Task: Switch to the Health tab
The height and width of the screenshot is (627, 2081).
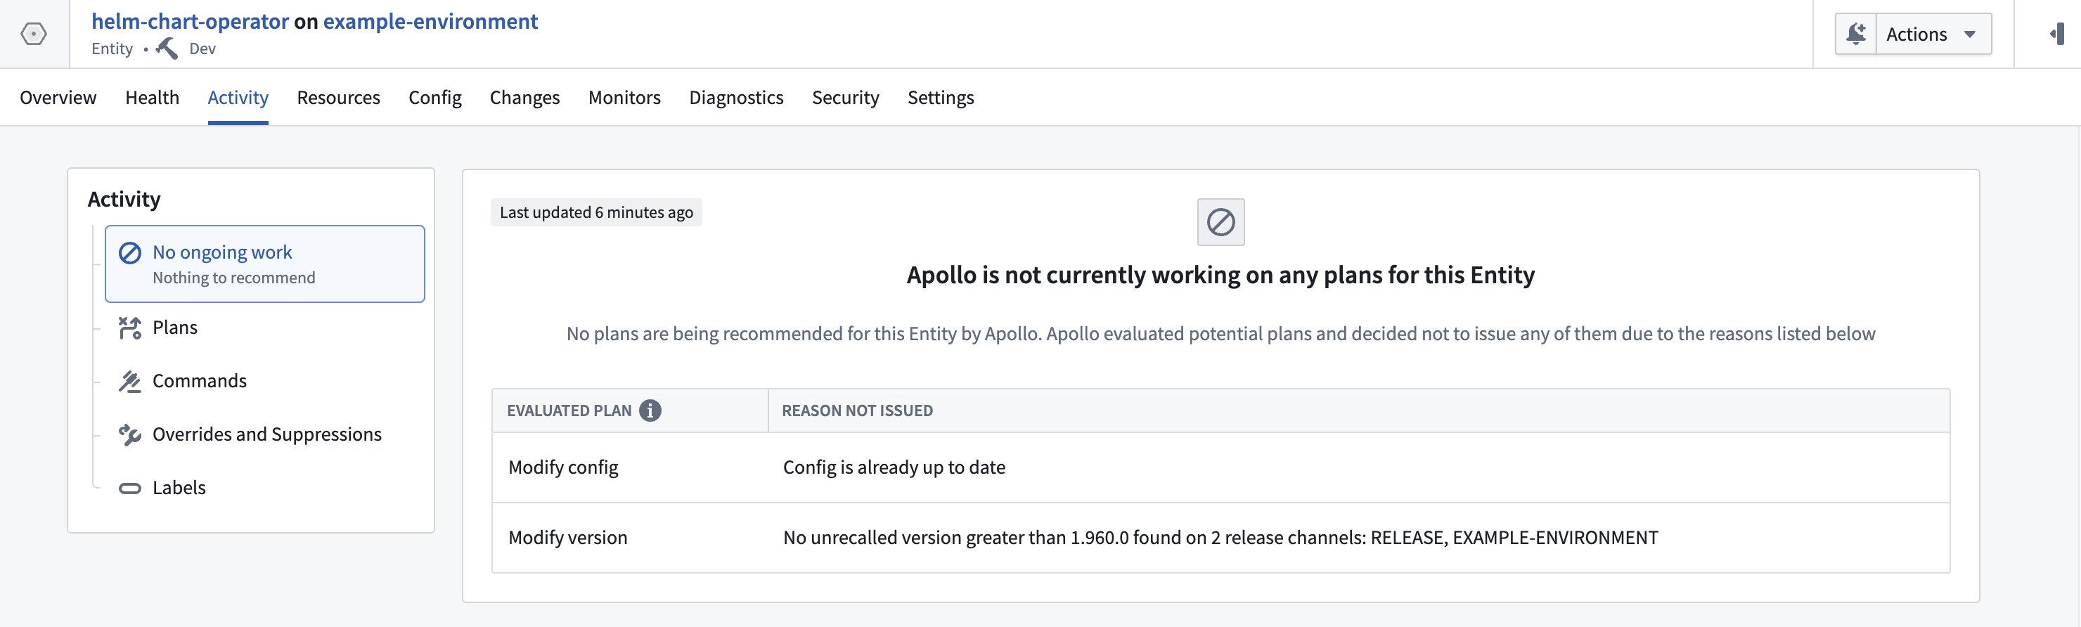Action: [x=152, y=97]
